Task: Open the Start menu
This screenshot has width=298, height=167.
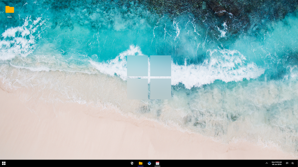Action: pos(4,163)
